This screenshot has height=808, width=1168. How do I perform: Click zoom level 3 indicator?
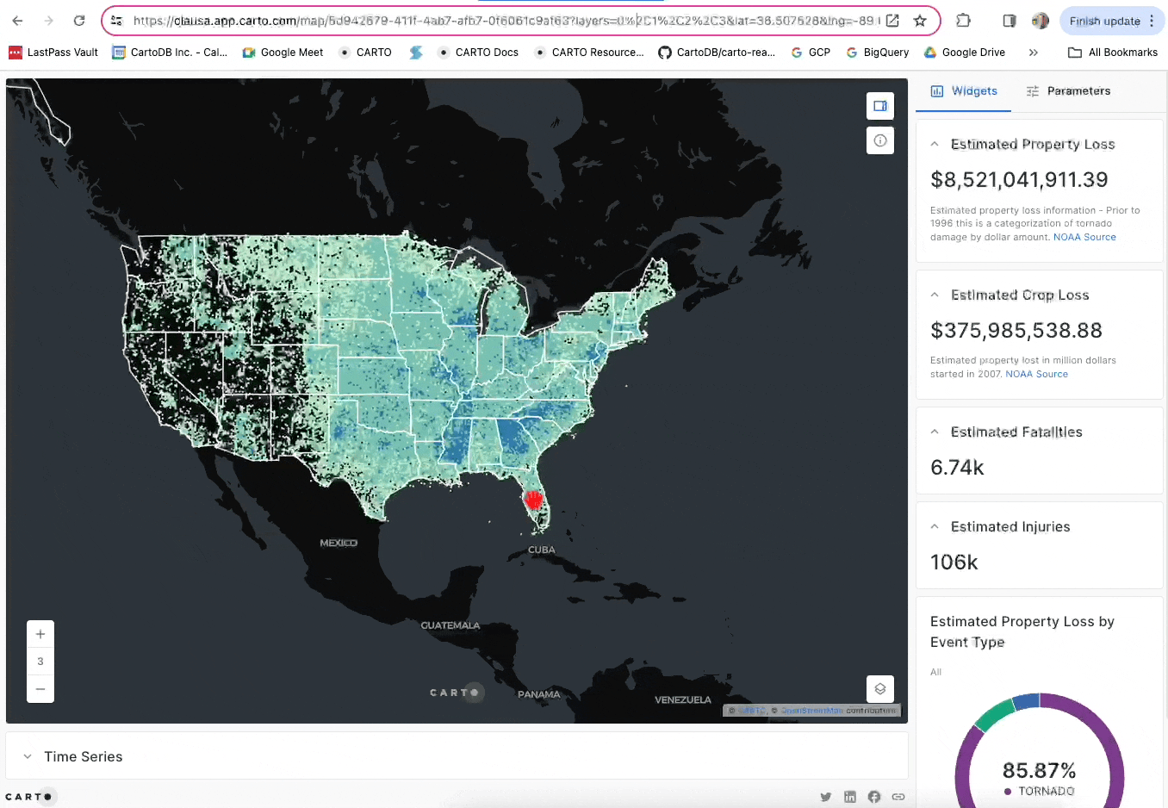[40, 662]
